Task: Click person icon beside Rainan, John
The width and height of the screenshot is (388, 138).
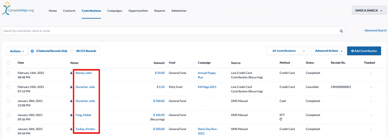Action: 72,73
